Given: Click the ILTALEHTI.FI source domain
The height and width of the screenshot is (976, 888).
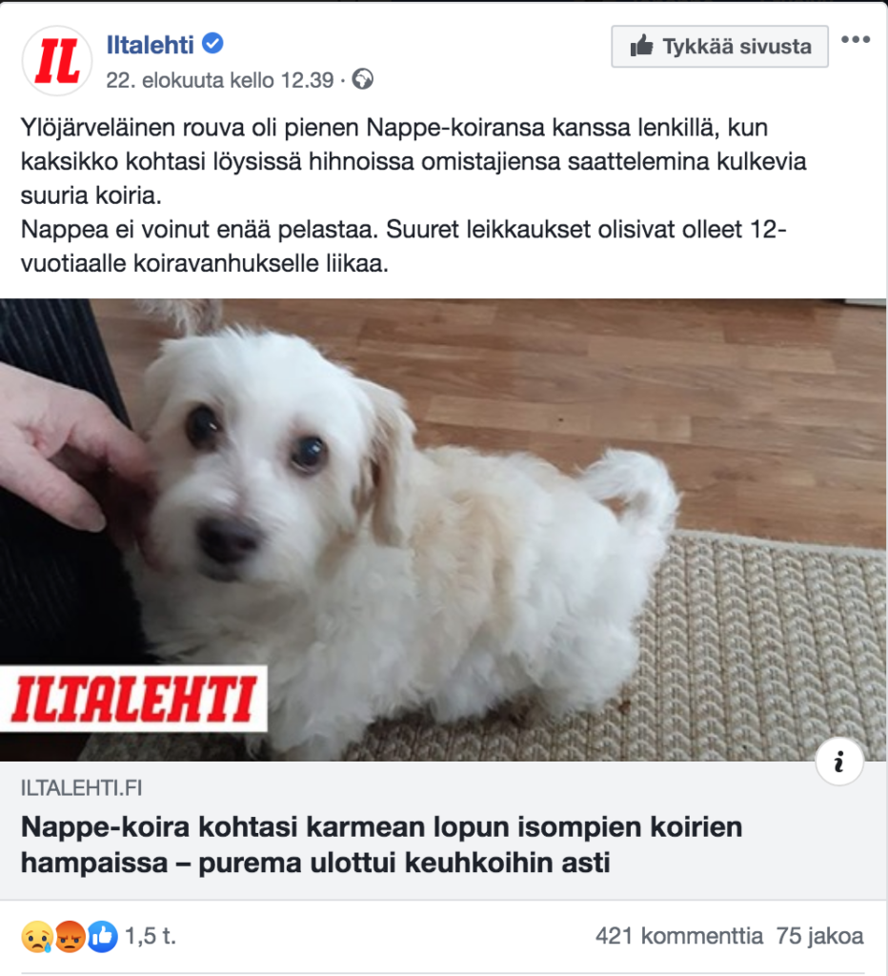Looking at the screenshot, I should (x=82, y=788).
